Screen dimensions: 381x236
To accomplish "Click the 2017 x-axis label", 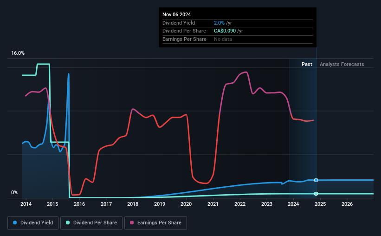I will [106, 204].
